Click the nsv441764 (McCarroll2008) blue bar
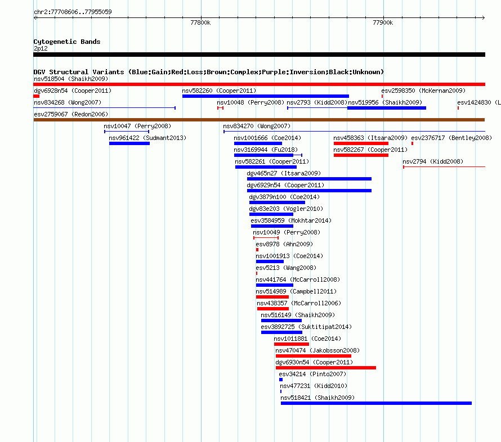This screenshot has height=442, width=501. 275,285
